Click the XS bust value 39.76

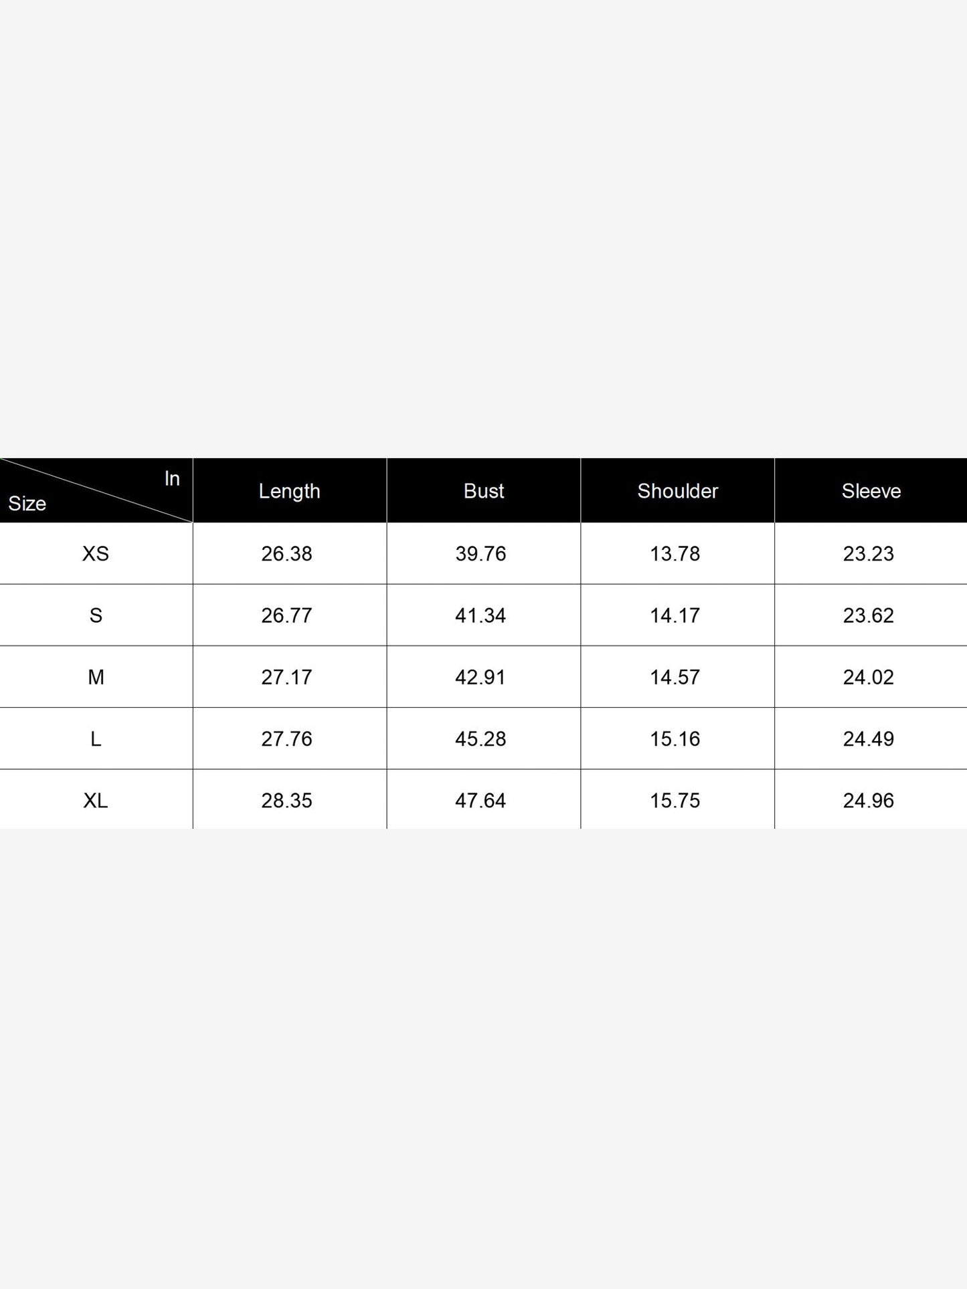[480, 554]
